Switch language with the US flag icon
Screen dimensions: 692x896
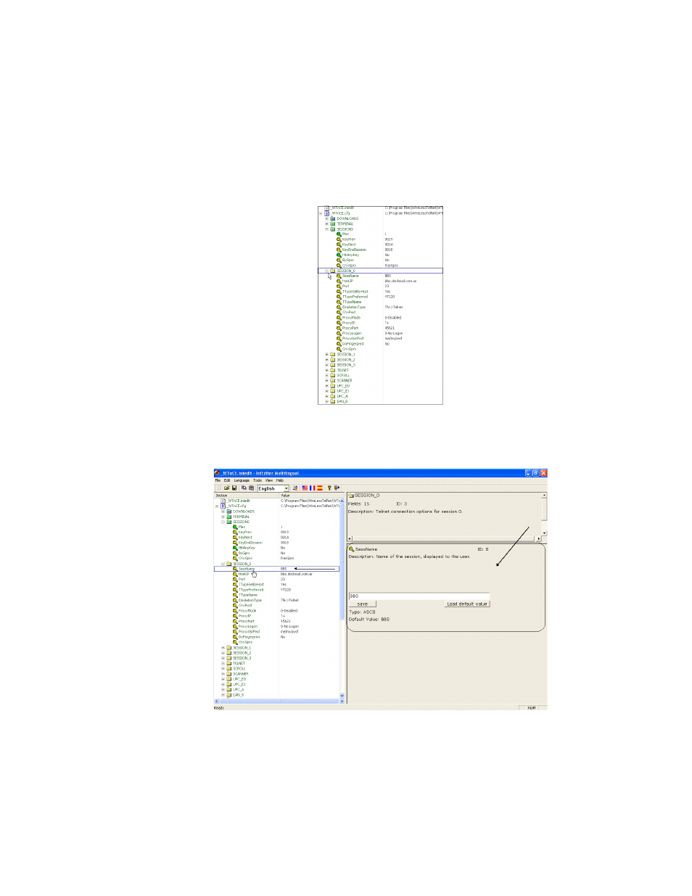click(305, 488)
